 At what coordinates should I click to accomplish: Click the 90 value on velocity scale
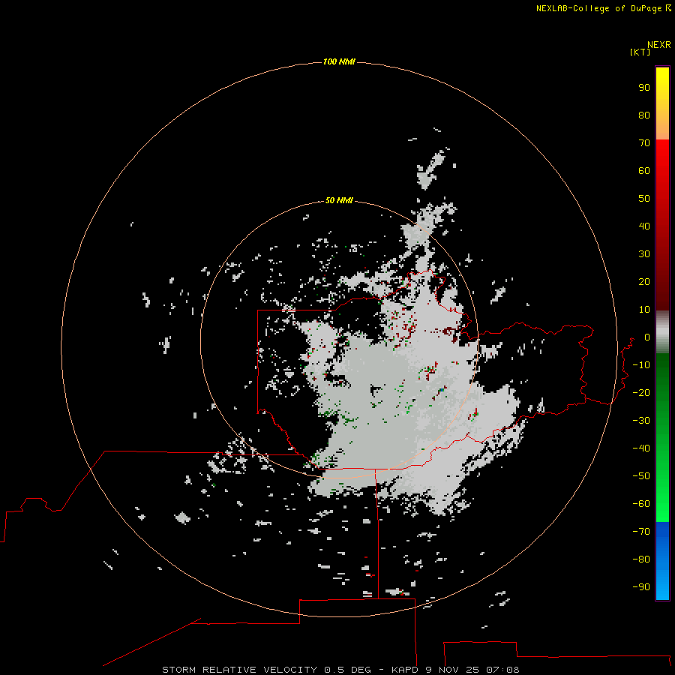pyautogui.click(x=644, y=88)
